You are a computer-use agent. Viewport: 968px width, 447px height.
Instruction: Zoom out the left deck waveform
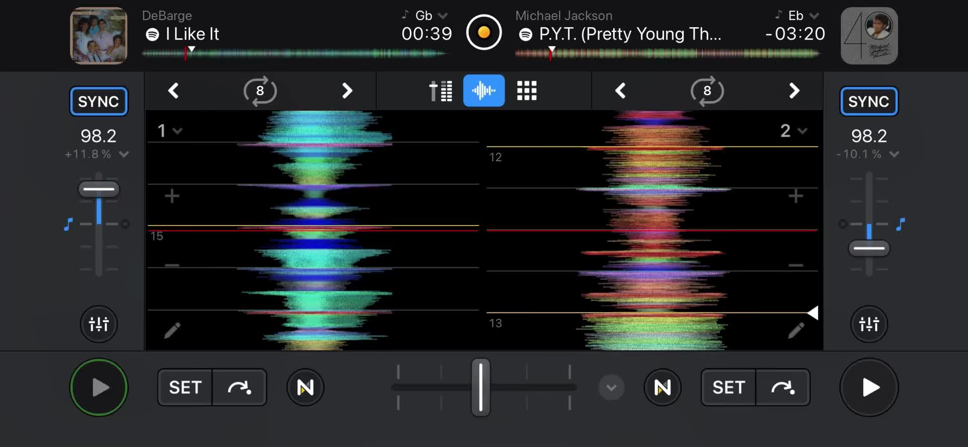[x=172, y=265]
